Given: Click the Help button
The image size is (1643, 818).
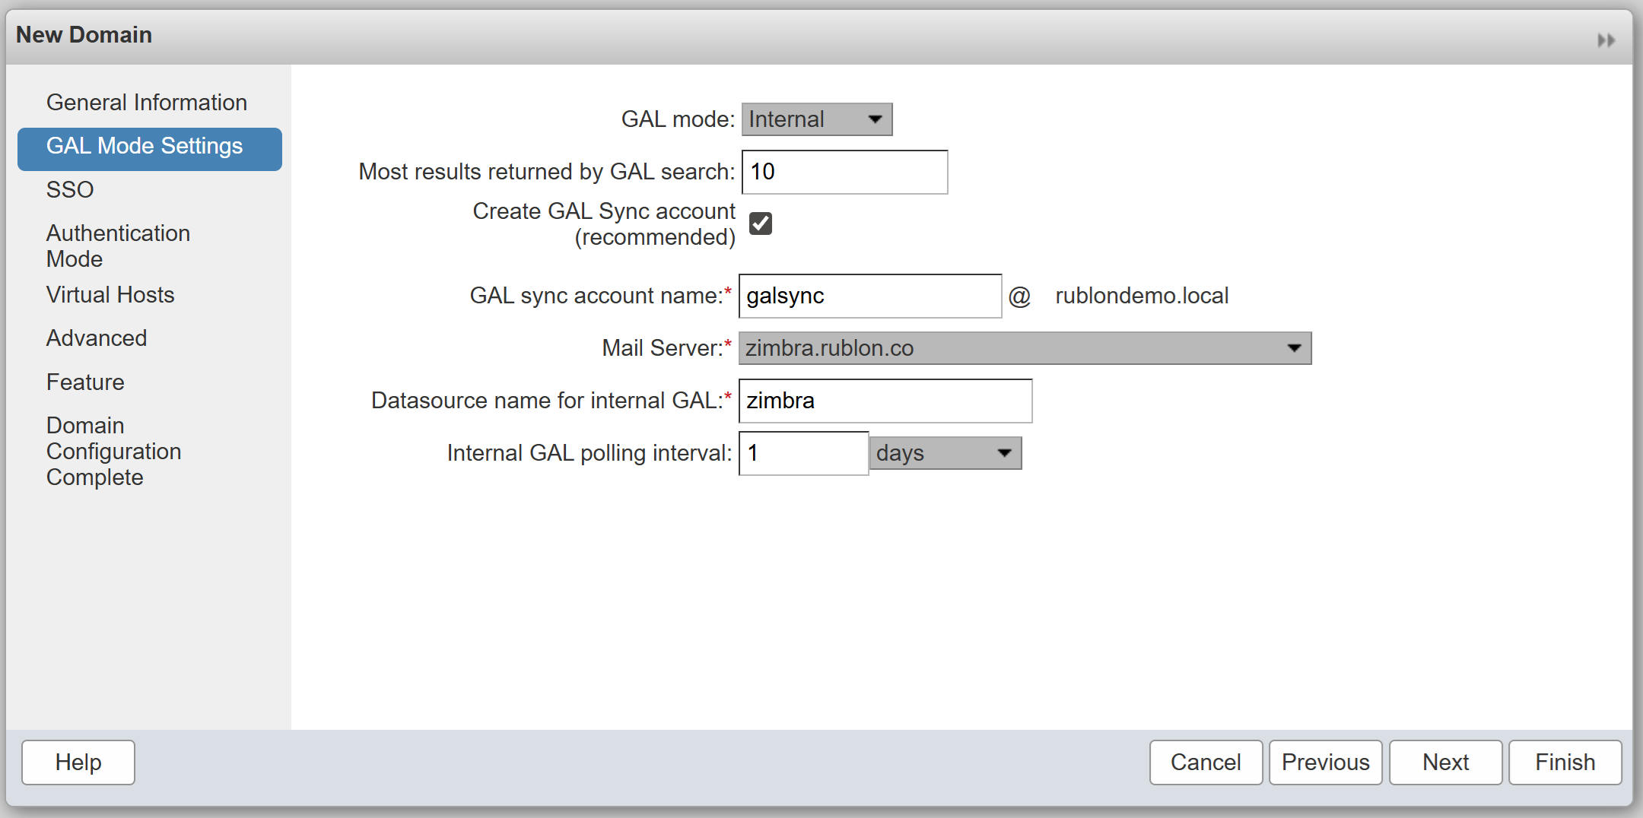Looking at the screenshot, I should (78, 762).
